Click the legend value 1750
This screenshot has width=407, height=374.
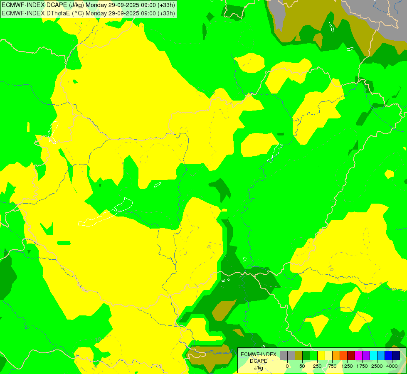(362, 366)
